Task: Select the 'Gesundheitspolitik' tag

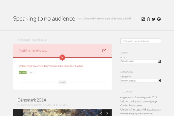Action: (133, 109)
